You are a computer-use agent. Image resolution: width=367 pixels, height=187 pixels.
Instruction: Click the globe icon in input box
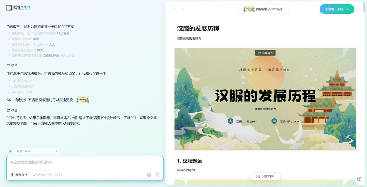coord(149,175)
